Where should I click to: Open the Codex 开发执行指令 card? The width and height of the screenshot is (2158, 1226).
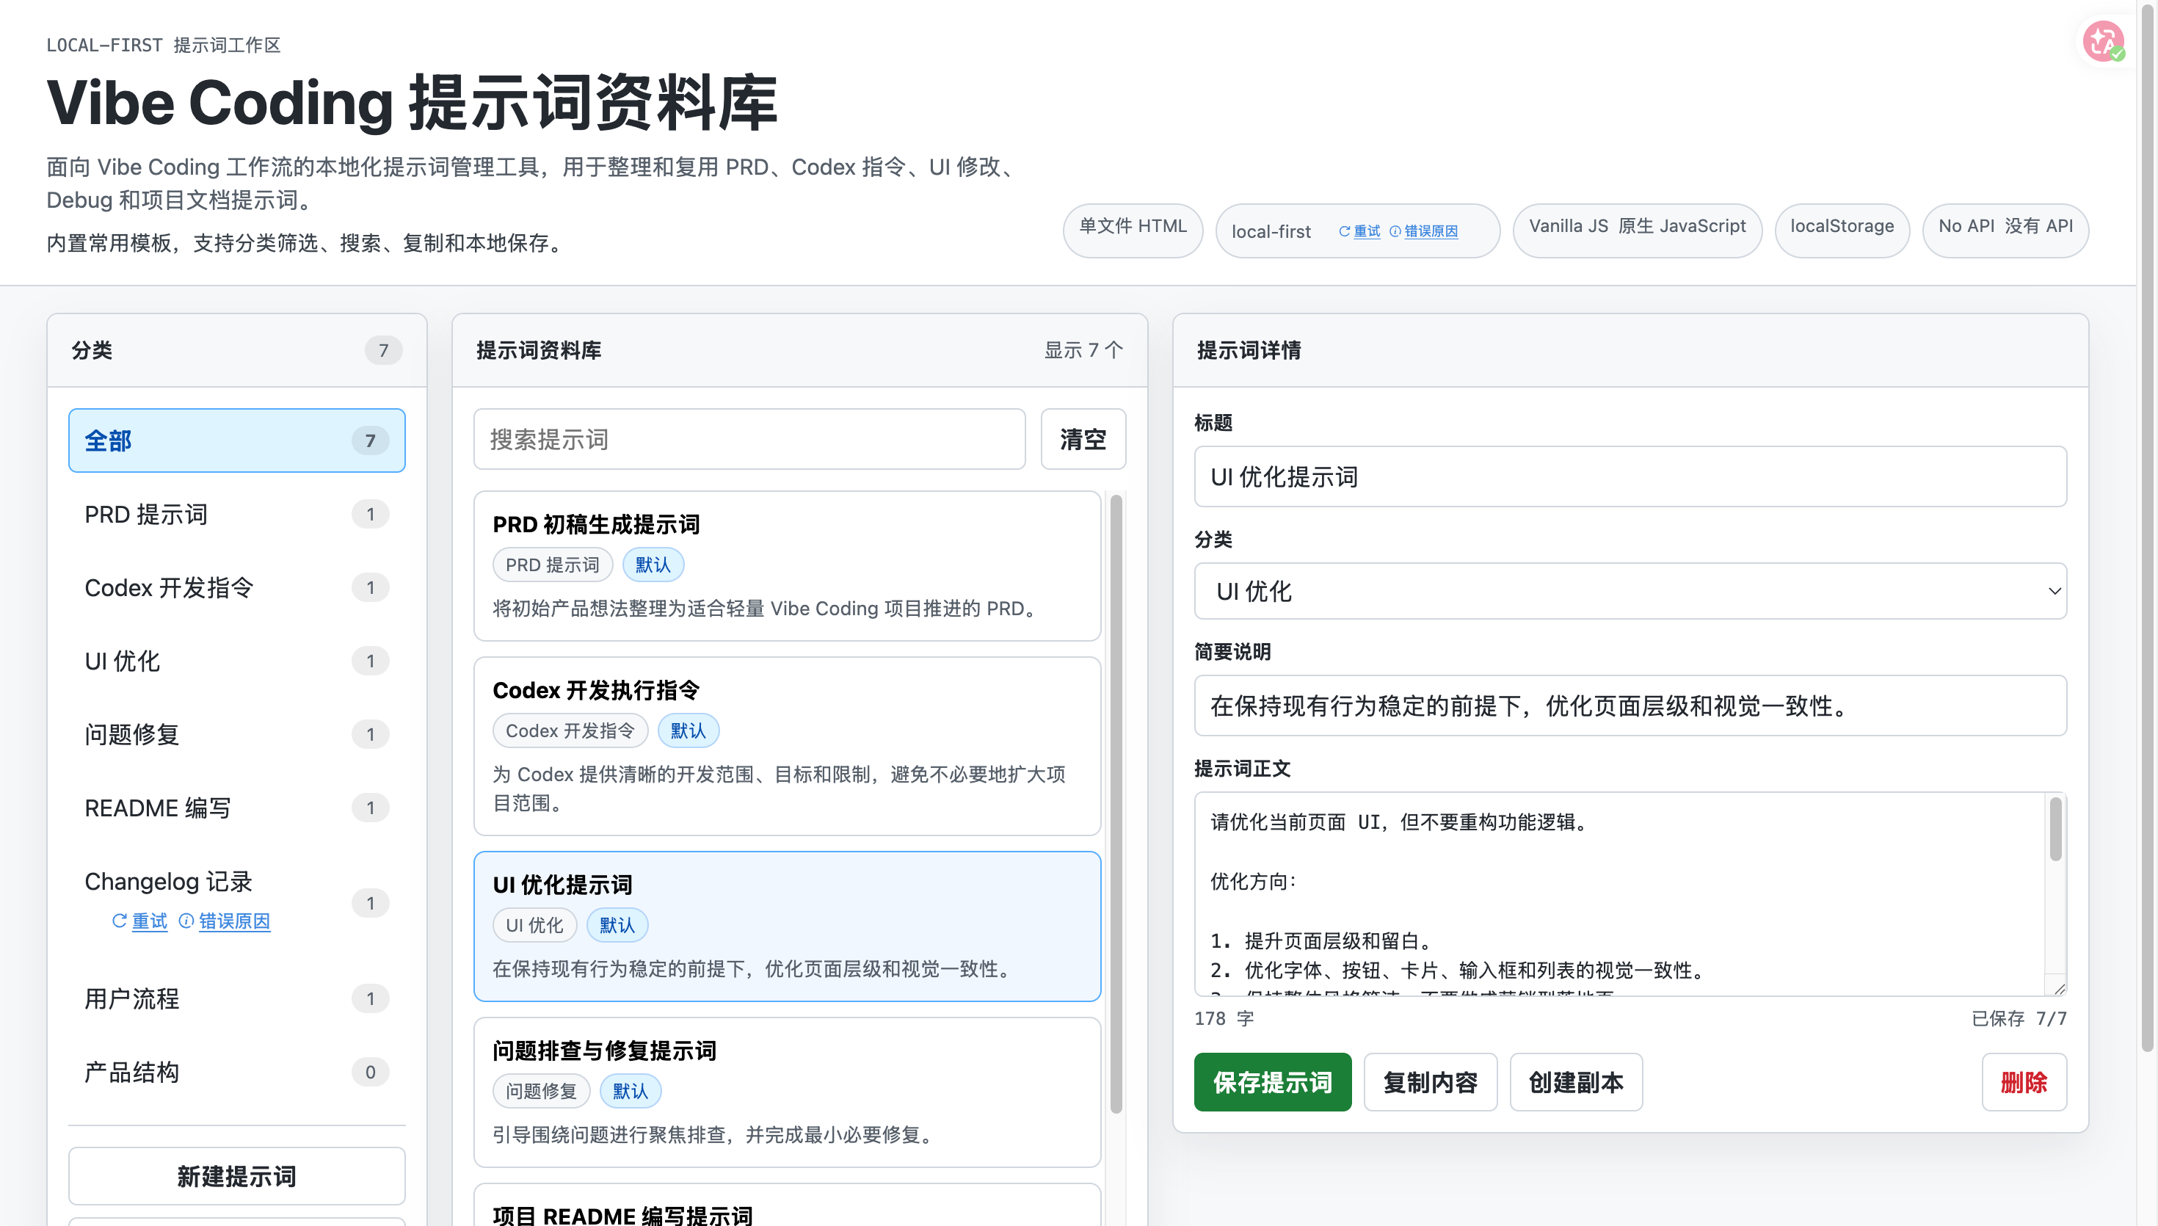click(x=787, y=746)
